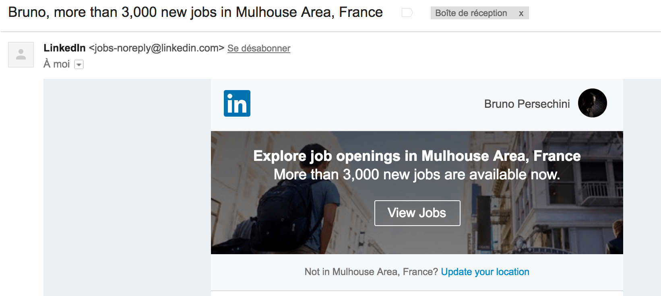Remove the Boîte de réception label

(521, 13)
